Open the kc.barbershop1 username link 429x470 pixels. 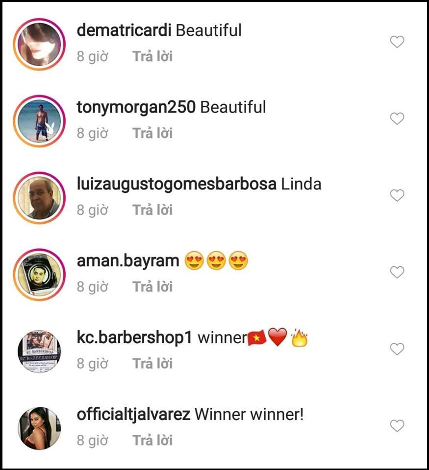134,337
